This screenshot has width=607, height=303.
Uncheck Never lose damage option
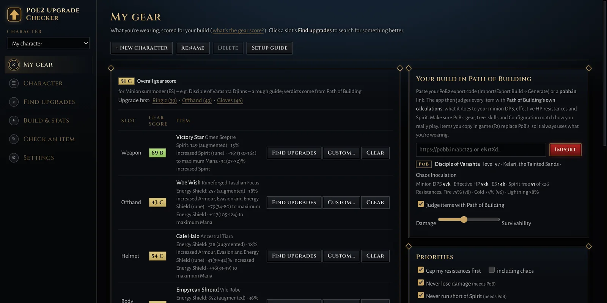point(421,283)
